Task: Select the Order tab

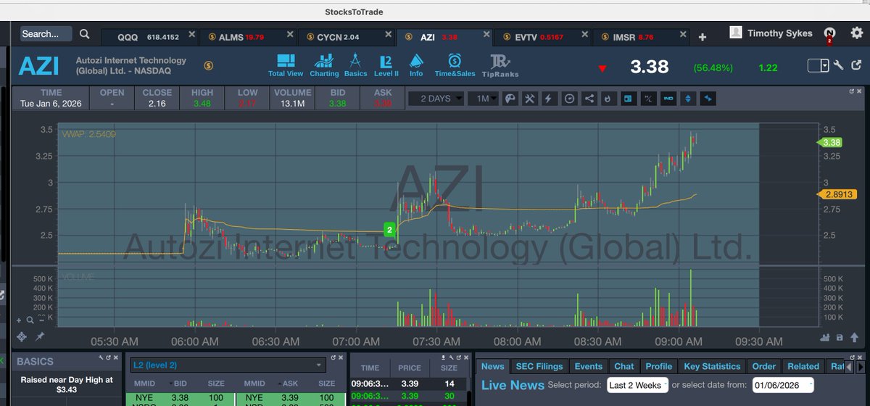Action: tap(764, 366)
